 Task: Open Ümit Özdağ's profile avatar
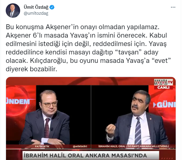point(13,11)
